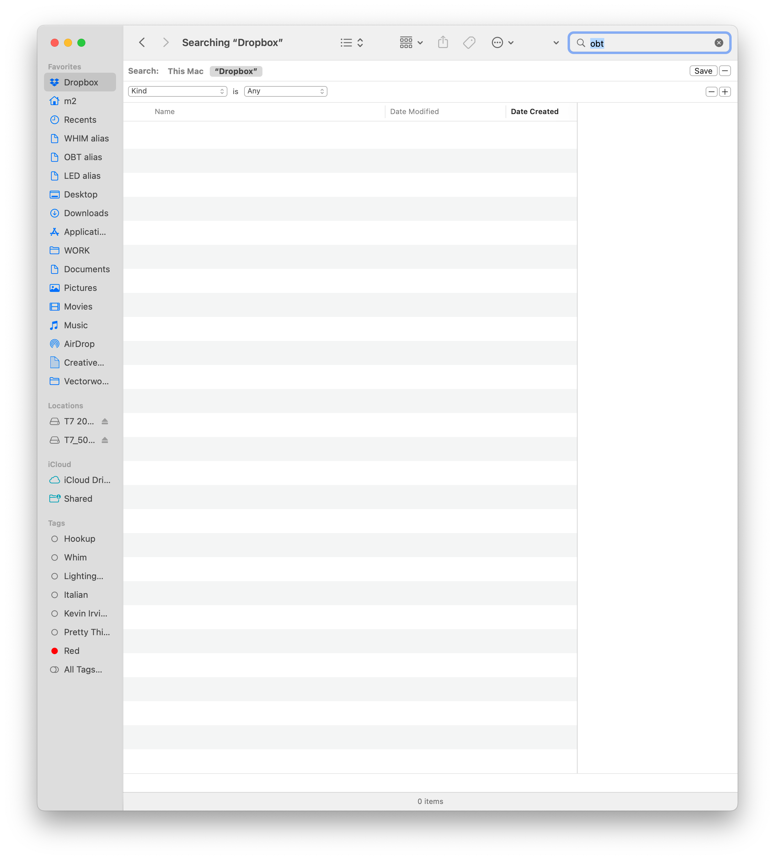Remove the Kind criteria row
This screenshot has width=775, height=860.
(711, 92)
